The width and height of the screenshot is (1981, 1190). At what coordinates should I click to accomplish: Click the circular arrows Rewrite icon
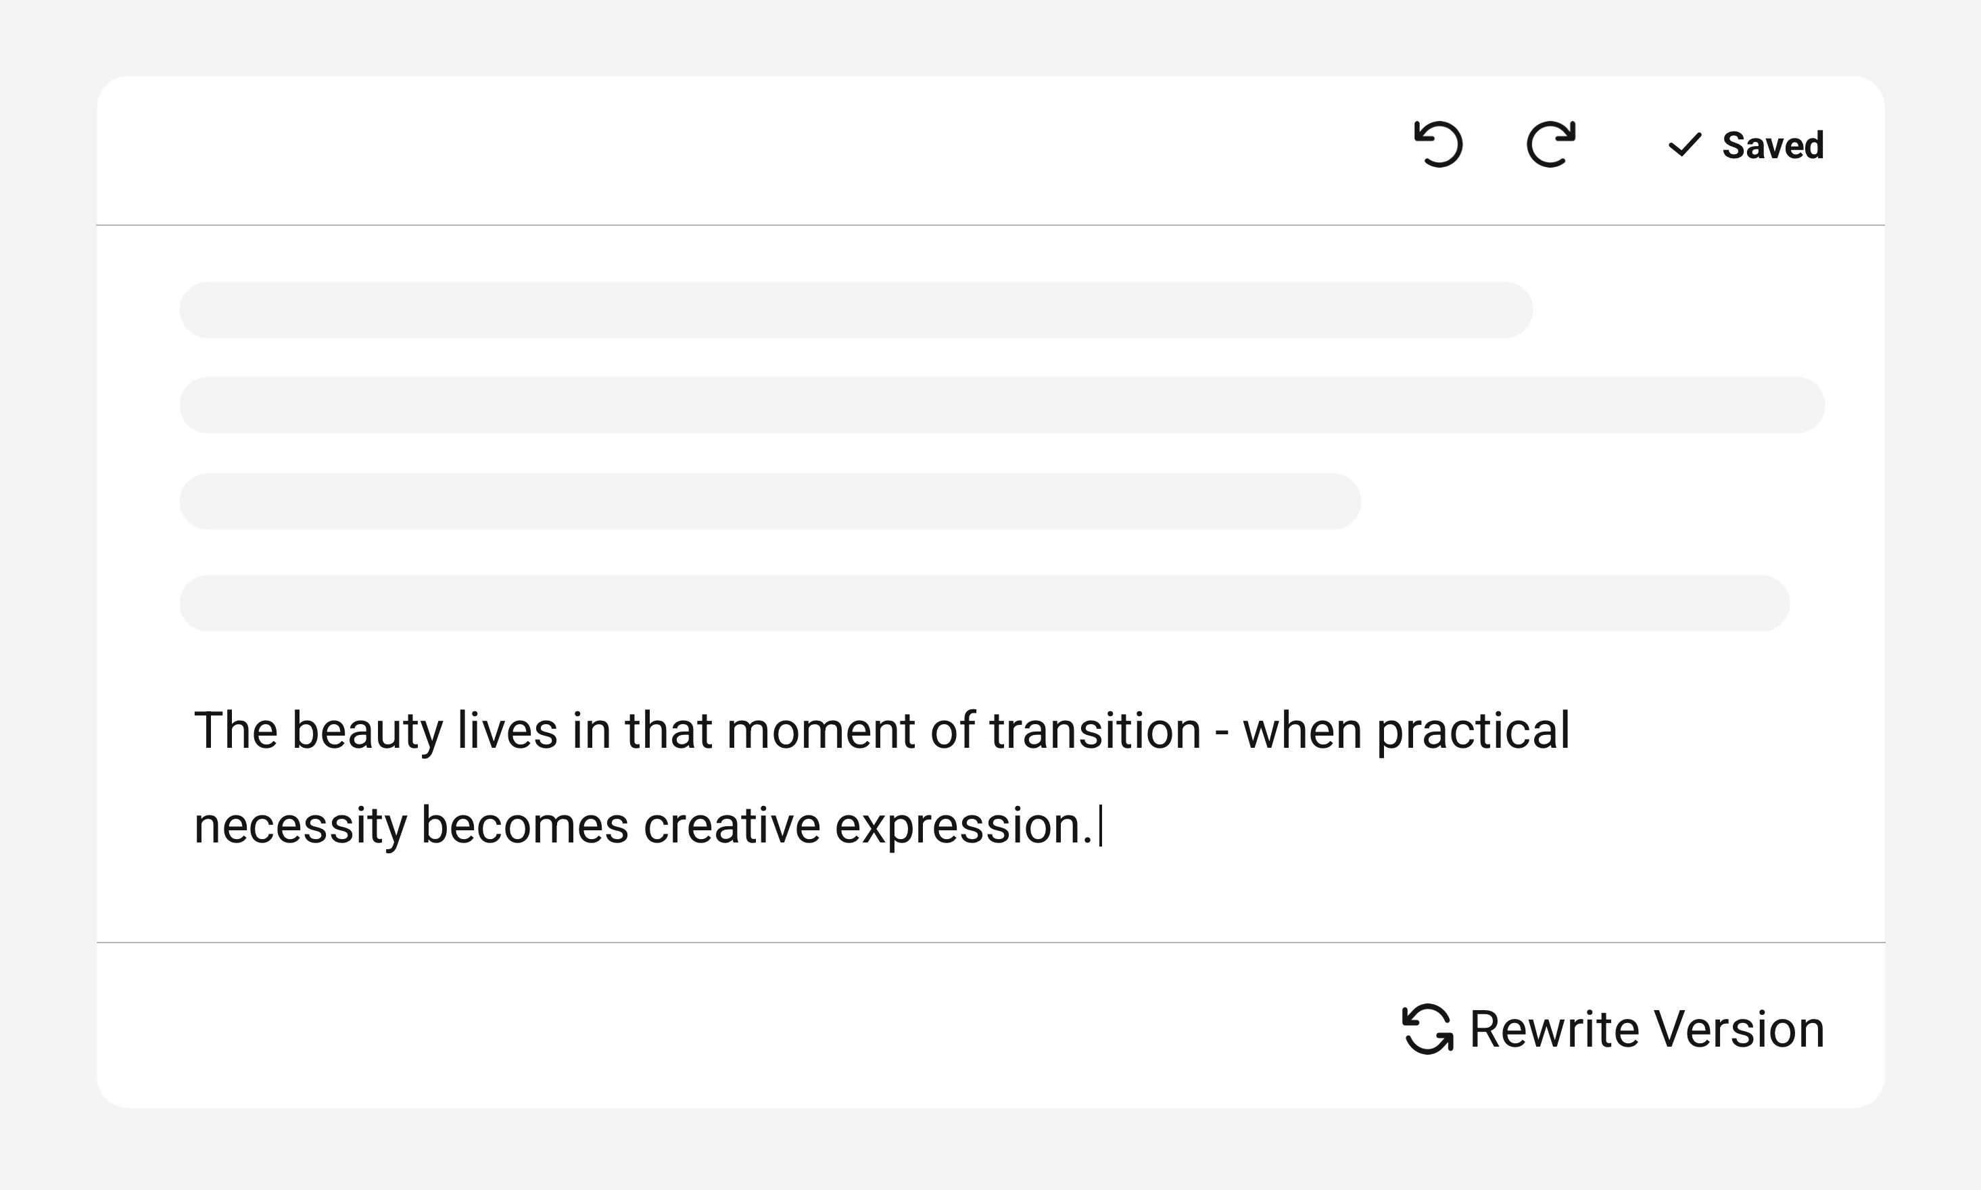click(1428, 1029)
